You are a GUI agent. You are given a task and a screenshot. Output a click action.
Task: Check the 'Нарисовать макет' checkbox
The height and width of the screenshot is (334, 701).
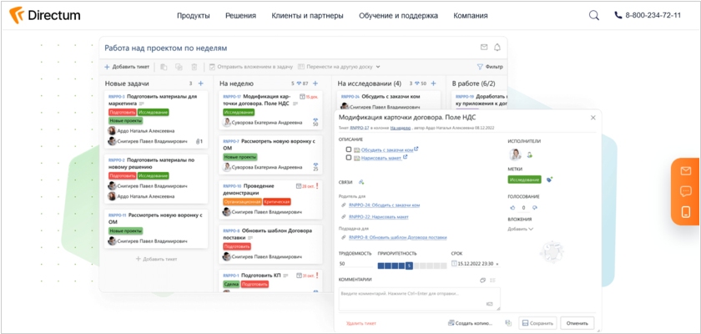(349, 157)
